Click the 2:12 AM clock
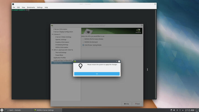 point(190,110)
